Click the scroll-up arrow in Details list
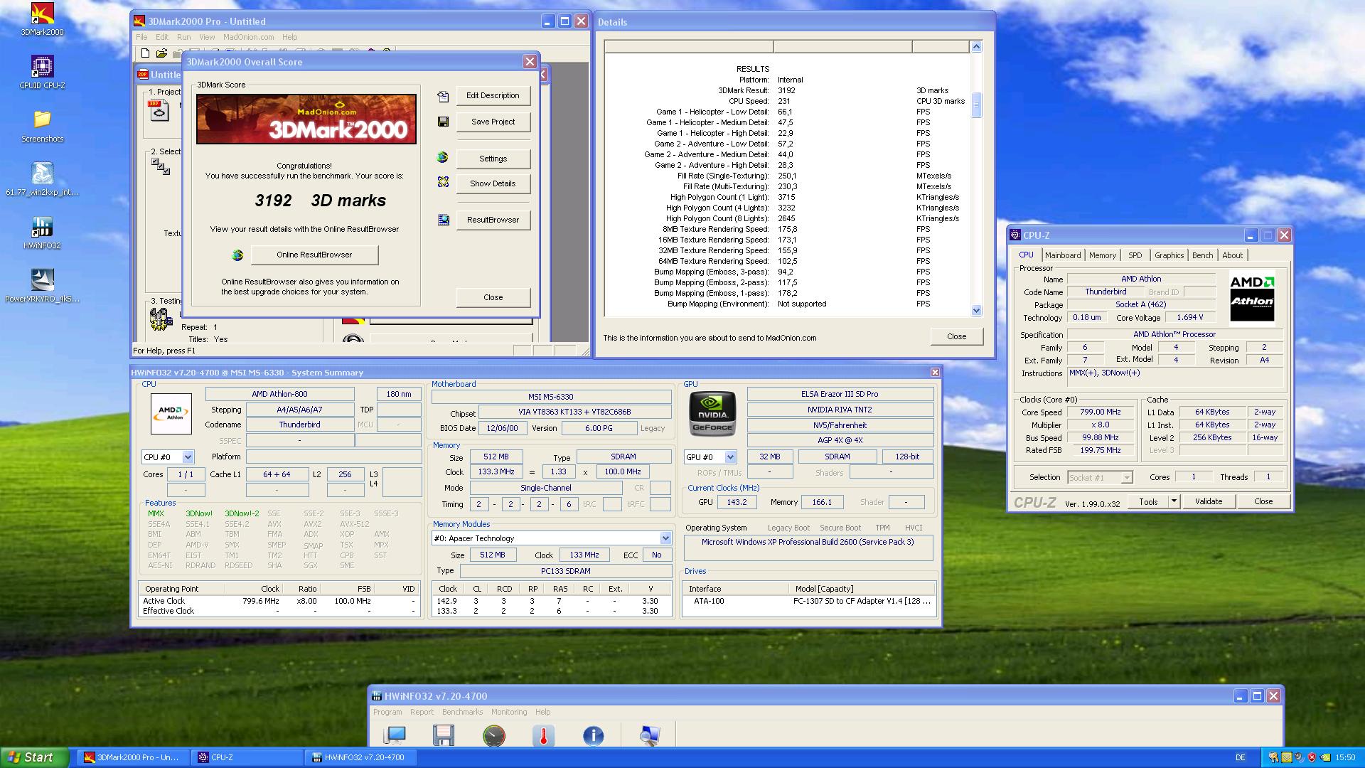 pos(976,47)
